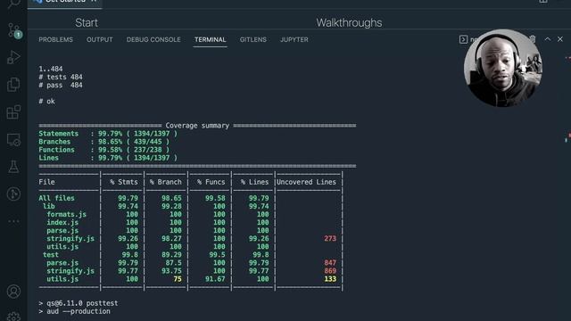571x321 pixels.
Task: Open the terminal shell selector icon
Action: [463, 39]
